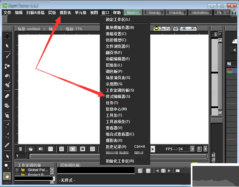Choose 初始化工作区(R) menu entry
239x187 pixels.
(x=120, y=161)
